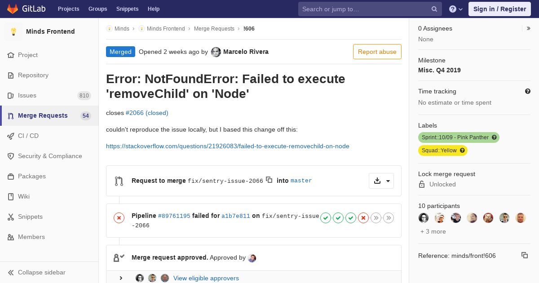Copy reference minds/front!606 to clipboard
539x283 pixels.
525,255
